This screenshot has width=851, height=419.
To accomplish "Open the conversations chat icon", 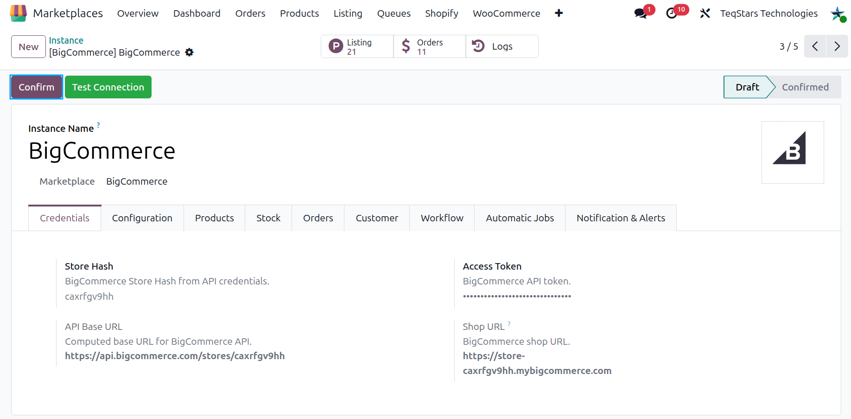I will (641, 13).
